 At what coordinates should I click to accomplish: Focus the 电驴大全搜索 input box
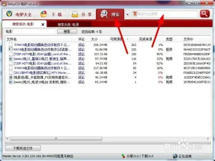click(x=167, y=14)
